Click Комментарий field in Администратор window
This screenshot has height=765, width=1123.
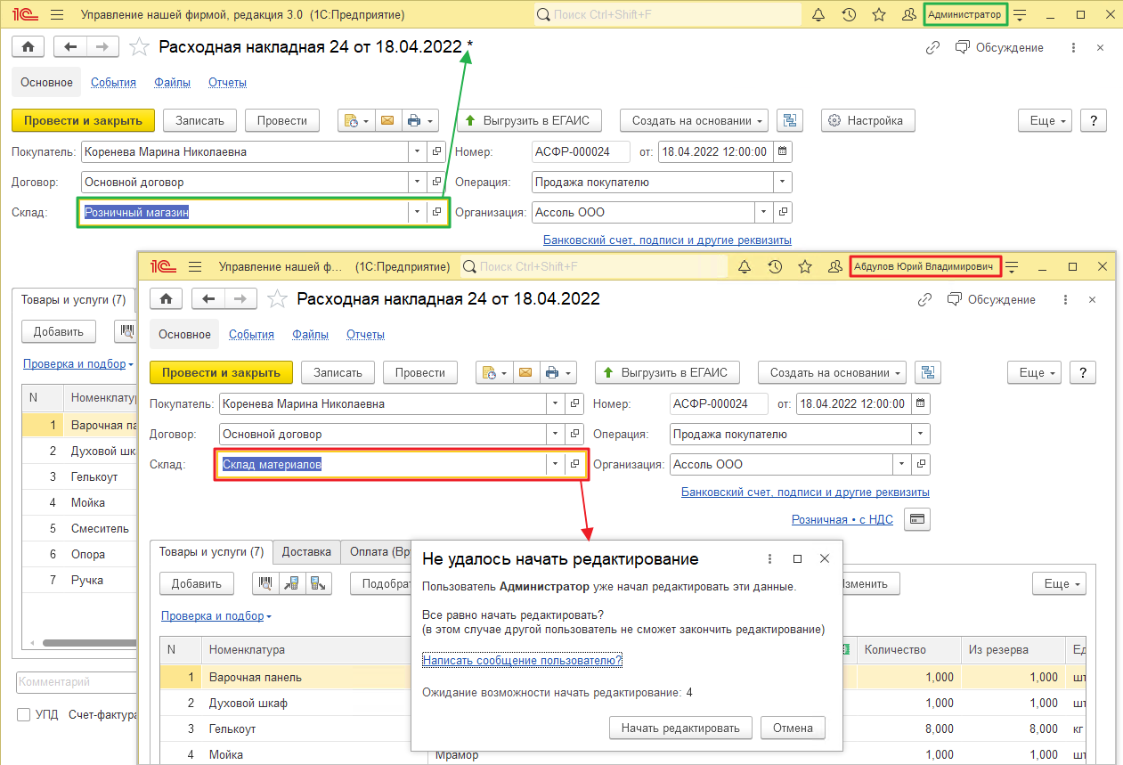(x=76, y=682)
